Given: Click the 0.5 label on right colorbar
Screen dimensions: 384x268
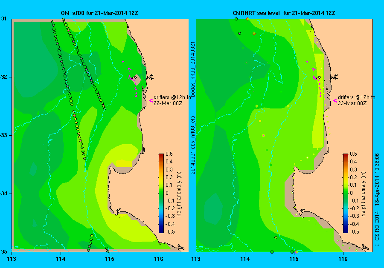Looking at the screenshot, I should (353, 154).
